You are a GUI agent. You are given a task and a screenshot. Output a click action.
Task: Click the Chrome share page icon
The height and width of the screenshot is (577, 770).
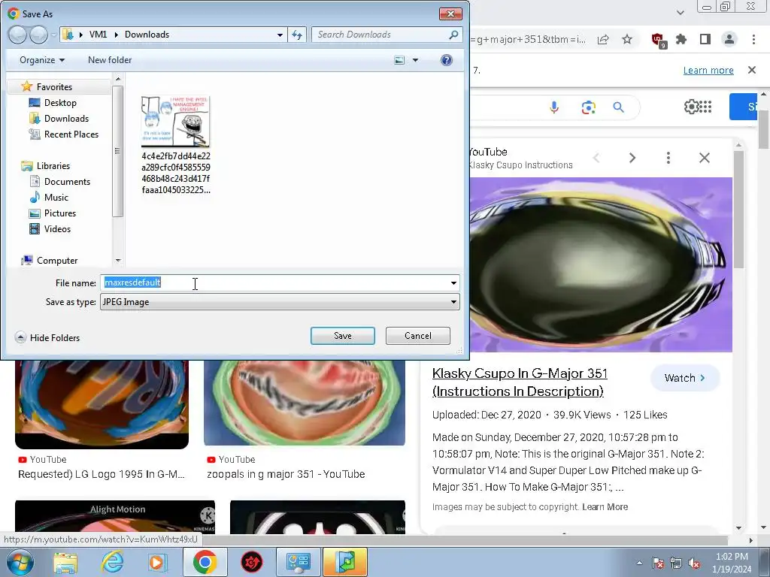point(603,40)
